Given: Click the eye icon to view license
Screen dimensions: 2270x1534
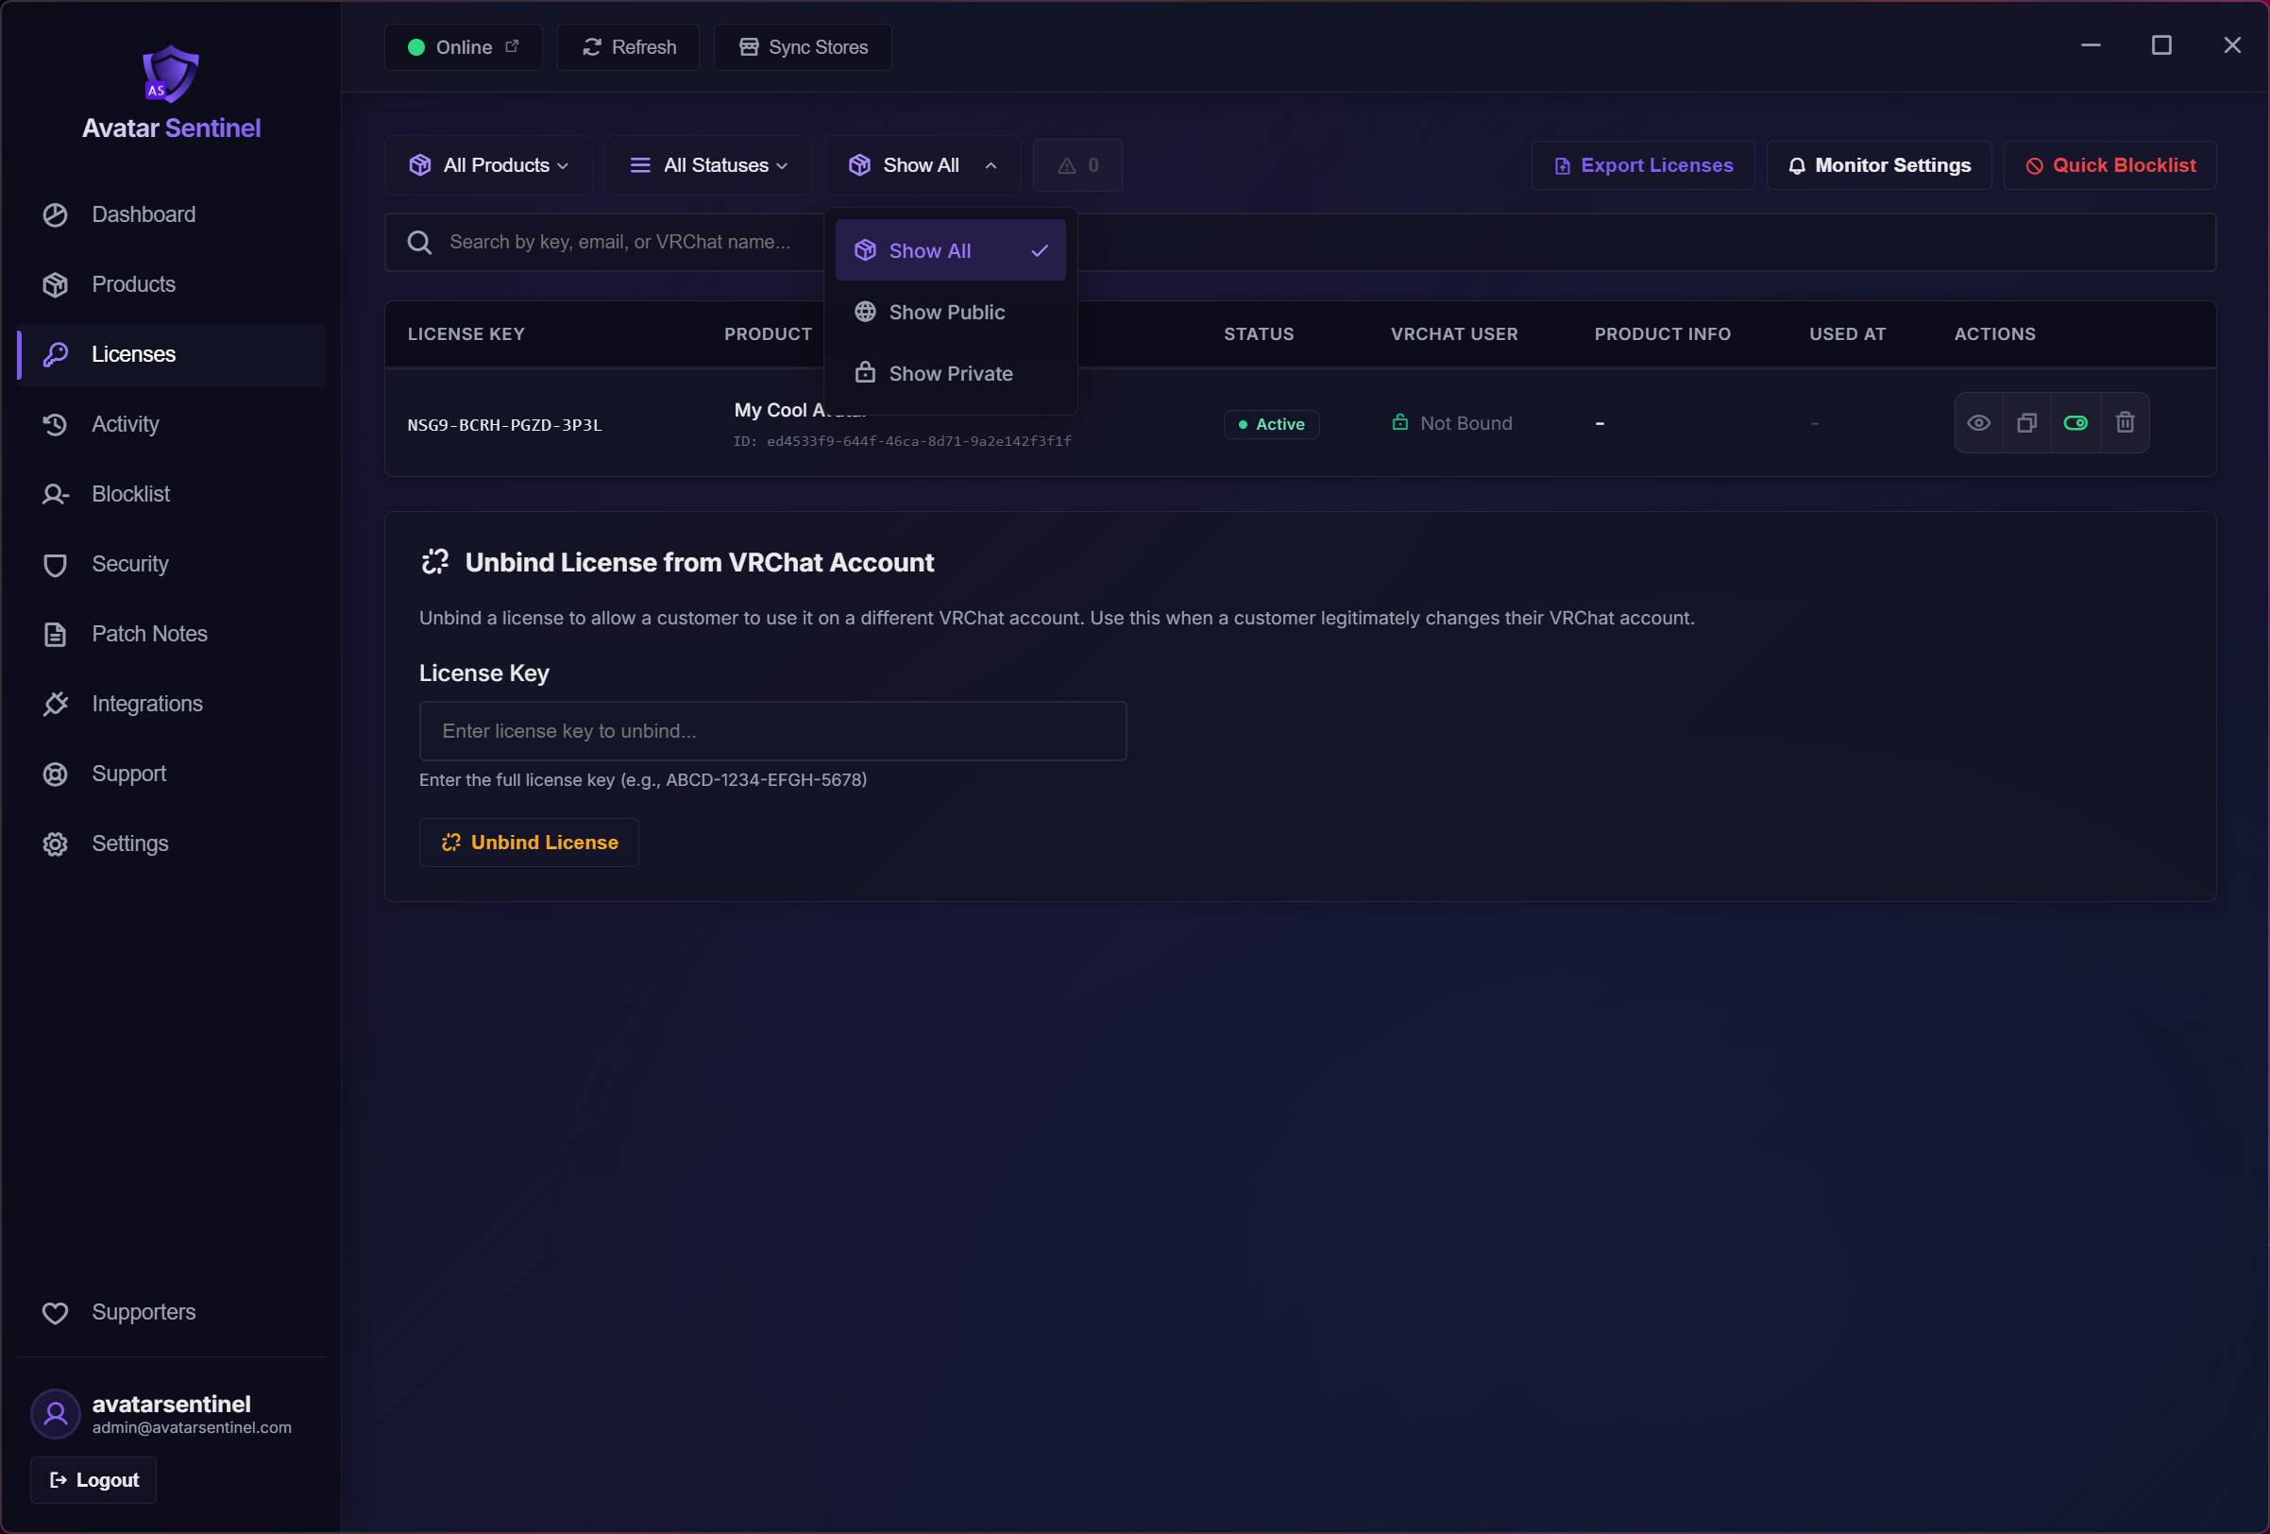Looking at the screenshot, I should 1979,423.
